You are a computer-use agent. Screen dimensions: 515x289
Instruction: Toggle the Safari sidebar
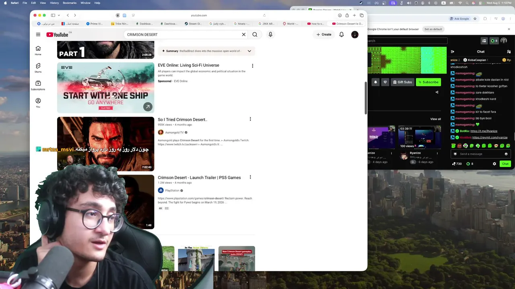[x=53, y=15]
